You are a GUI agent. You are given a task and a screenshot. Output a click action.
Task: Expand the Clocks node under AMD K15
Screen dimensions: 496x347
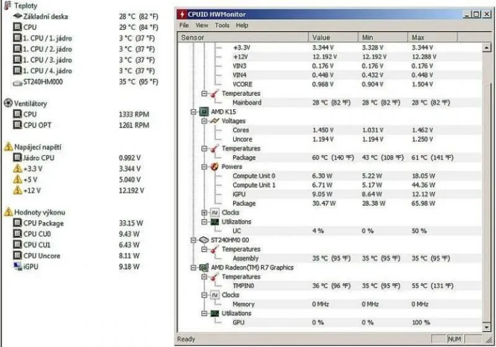[x=205, y=212]
